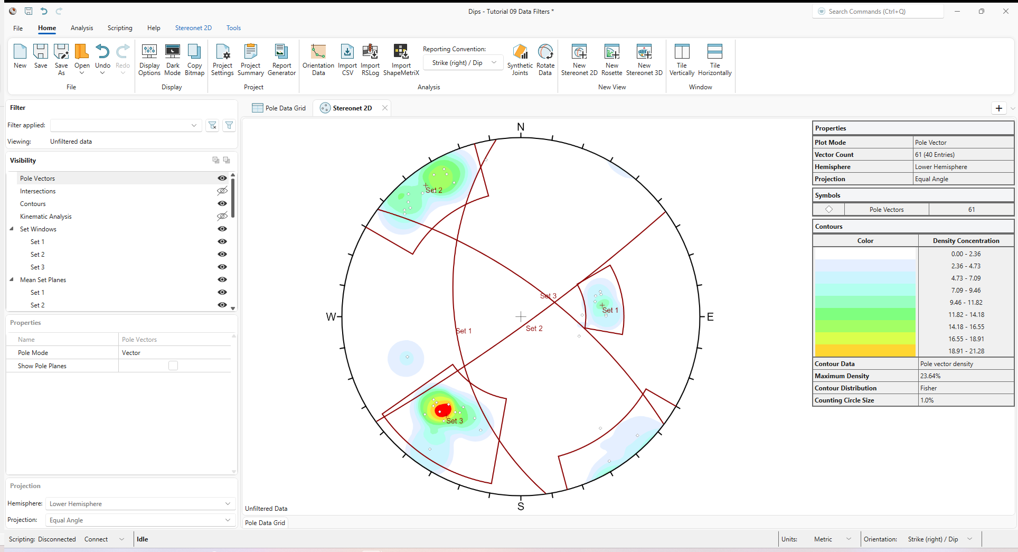Viewport: 1018px width, 552px height.
Task: Enable Dark Mode display
Action: (172, 59)
